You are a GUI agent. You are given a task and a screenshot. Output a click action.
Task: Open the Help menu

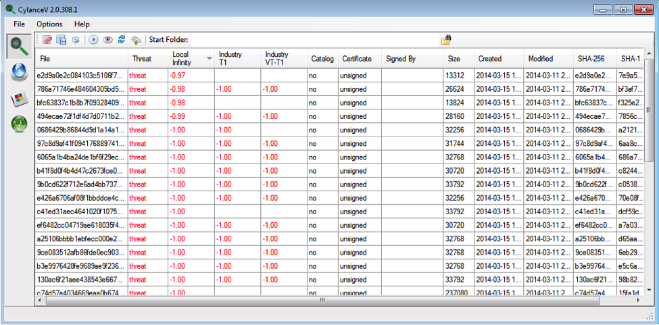tap(82, 24)
